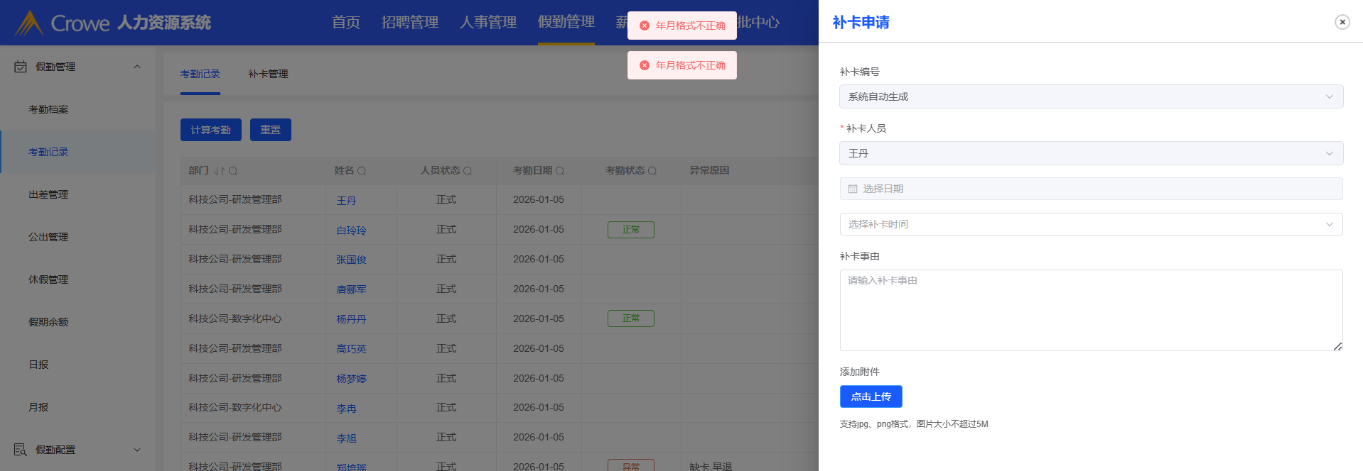Click the 重置 button
The image size is (1363, 471).
271,130
